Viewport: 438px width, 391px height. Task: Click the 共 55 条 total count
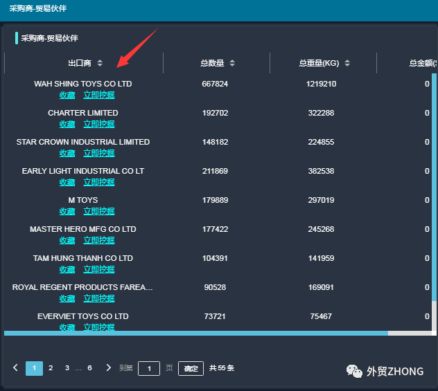[222, 368]
